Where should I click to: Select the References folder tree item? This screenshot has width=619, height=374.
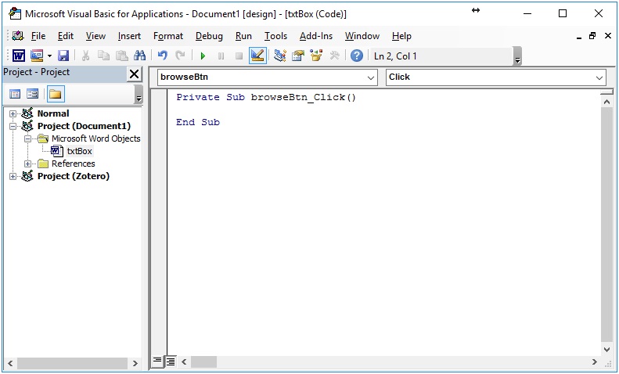[73, 164]
